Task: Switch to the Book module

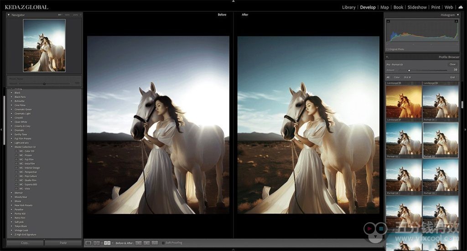Action: (398, 7)
